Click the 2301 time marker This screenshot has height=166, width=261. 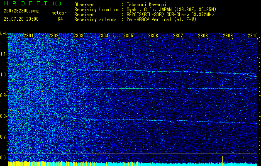pyautogui.click(x=29, y=36)
